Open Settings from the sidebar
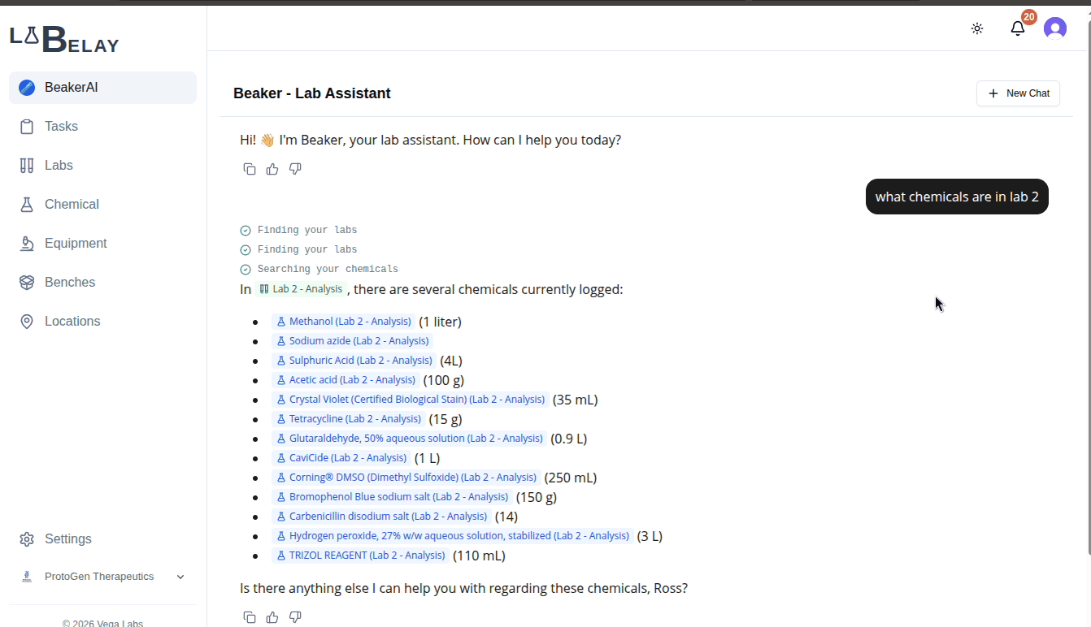Screen dimensions: 1091x627 (x=67, y=539)
